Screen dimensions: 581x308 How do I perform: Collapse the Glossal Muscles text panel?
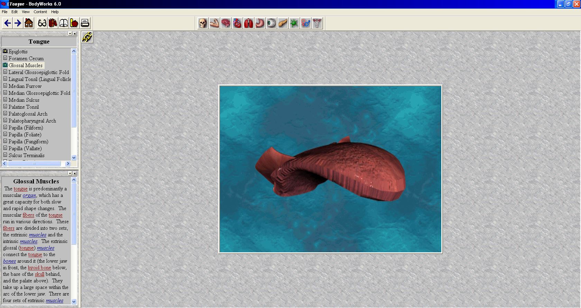tap(70, 173)
